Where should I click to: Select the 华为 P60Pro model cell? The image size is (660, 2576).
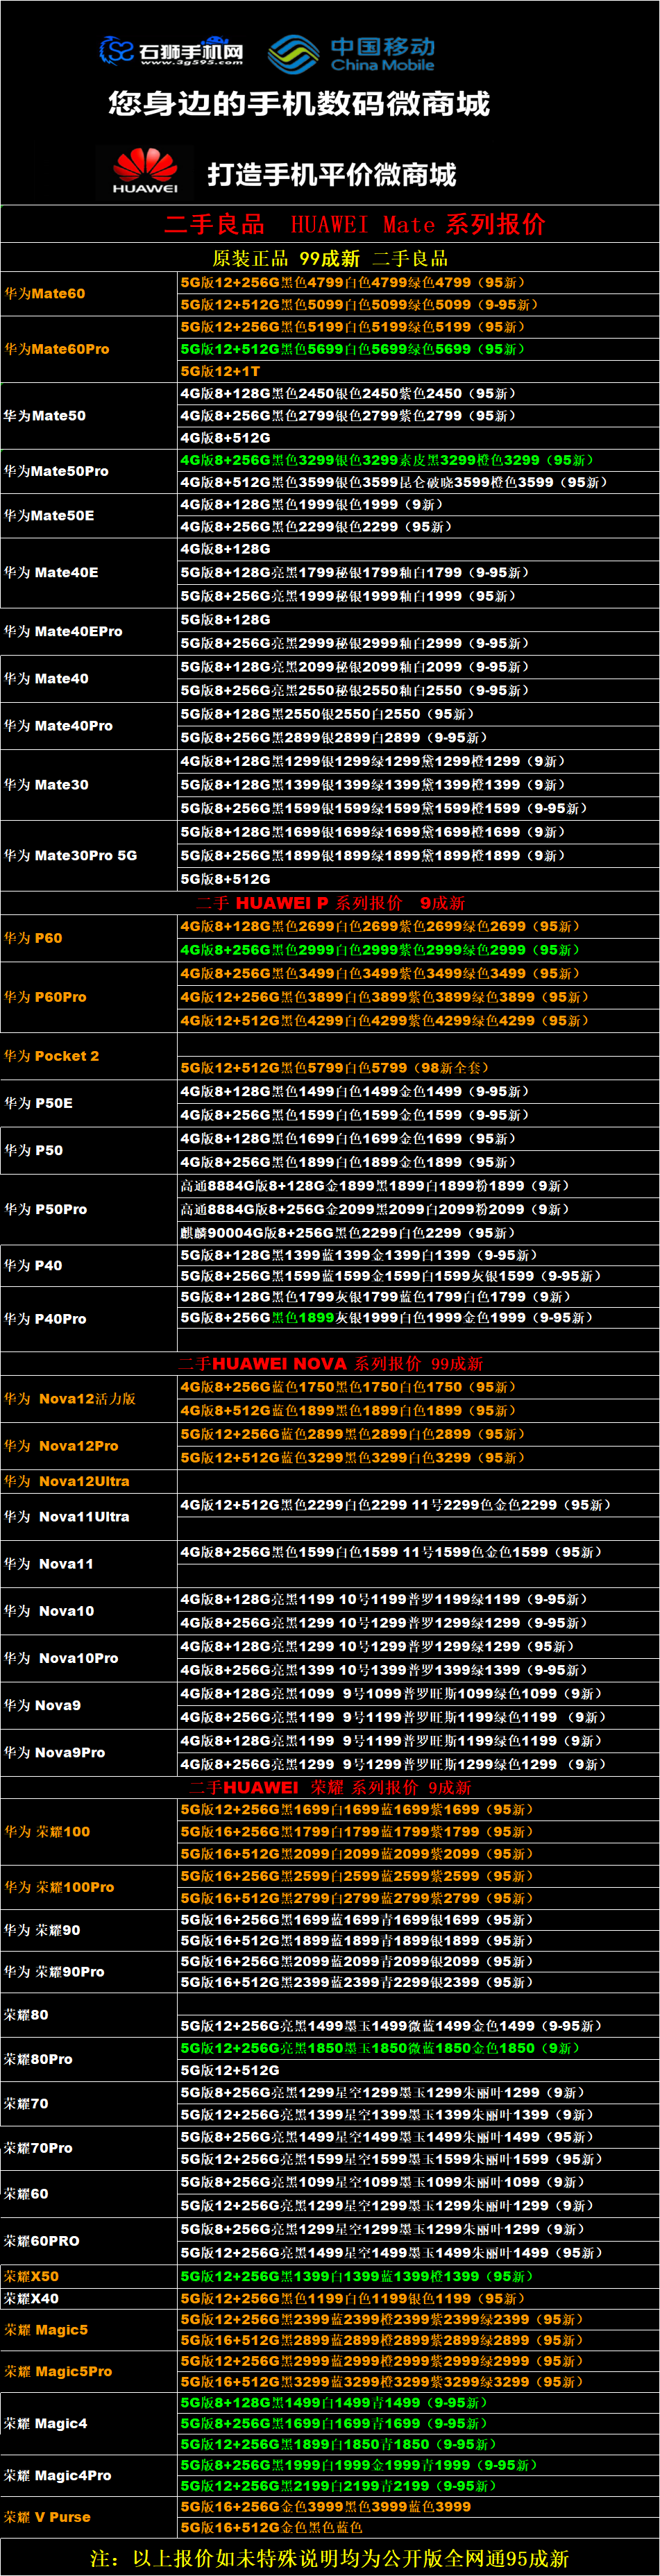pos(89,997)
